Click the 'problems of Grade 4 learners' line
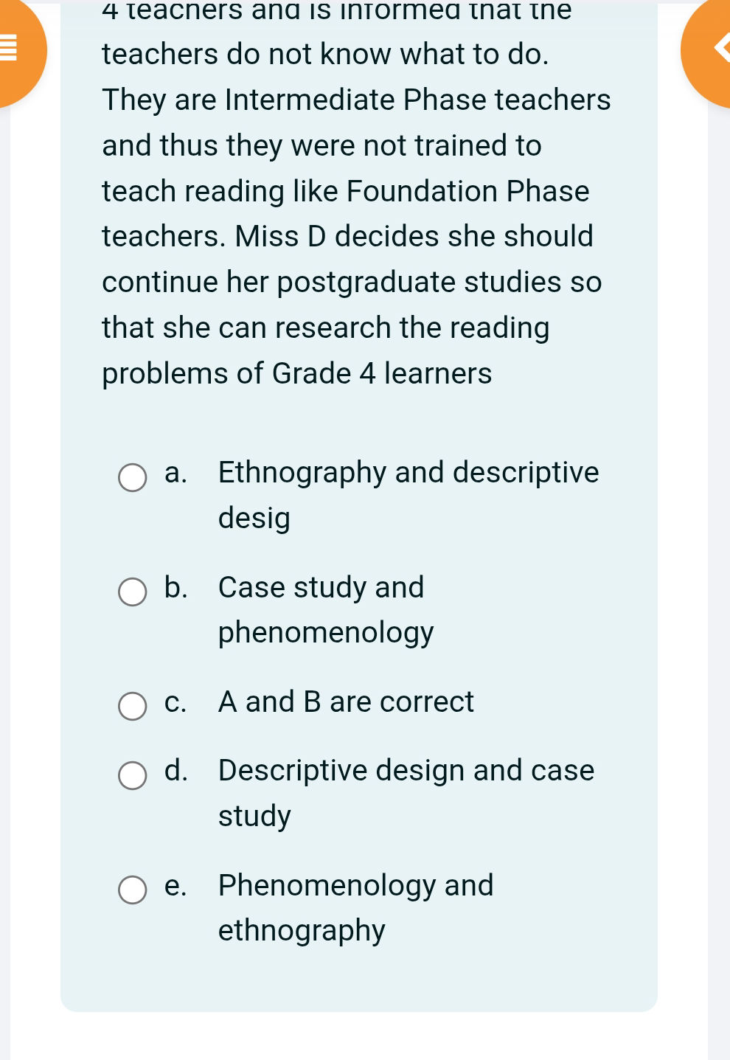 (296, 373)
